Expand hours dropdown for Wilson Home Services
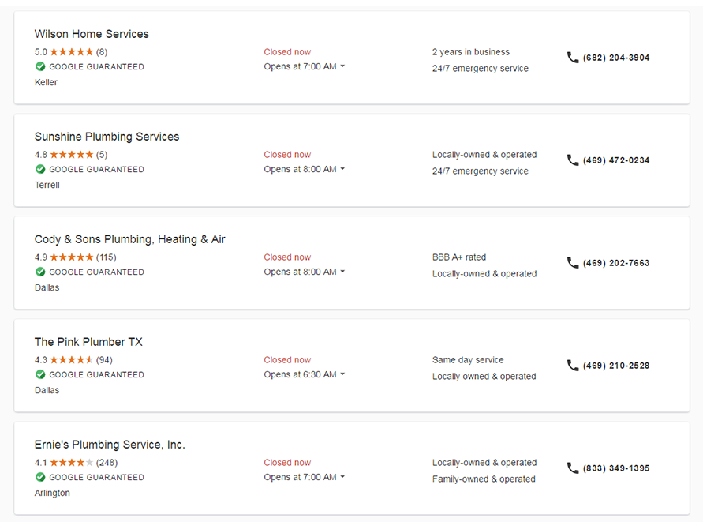 [x=342, y=66]
